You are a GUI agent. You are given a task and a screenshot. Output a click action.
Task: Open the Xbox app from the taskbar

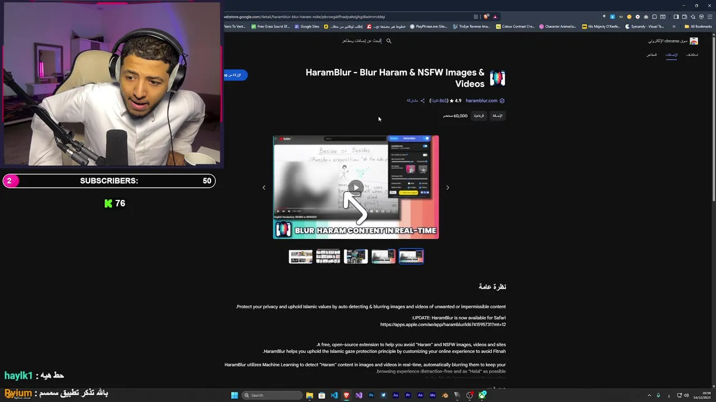pos(482,395)
